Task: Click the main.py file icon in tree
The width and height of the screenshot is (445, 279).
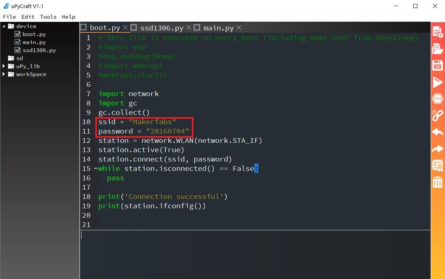Action: coord(17,42)
